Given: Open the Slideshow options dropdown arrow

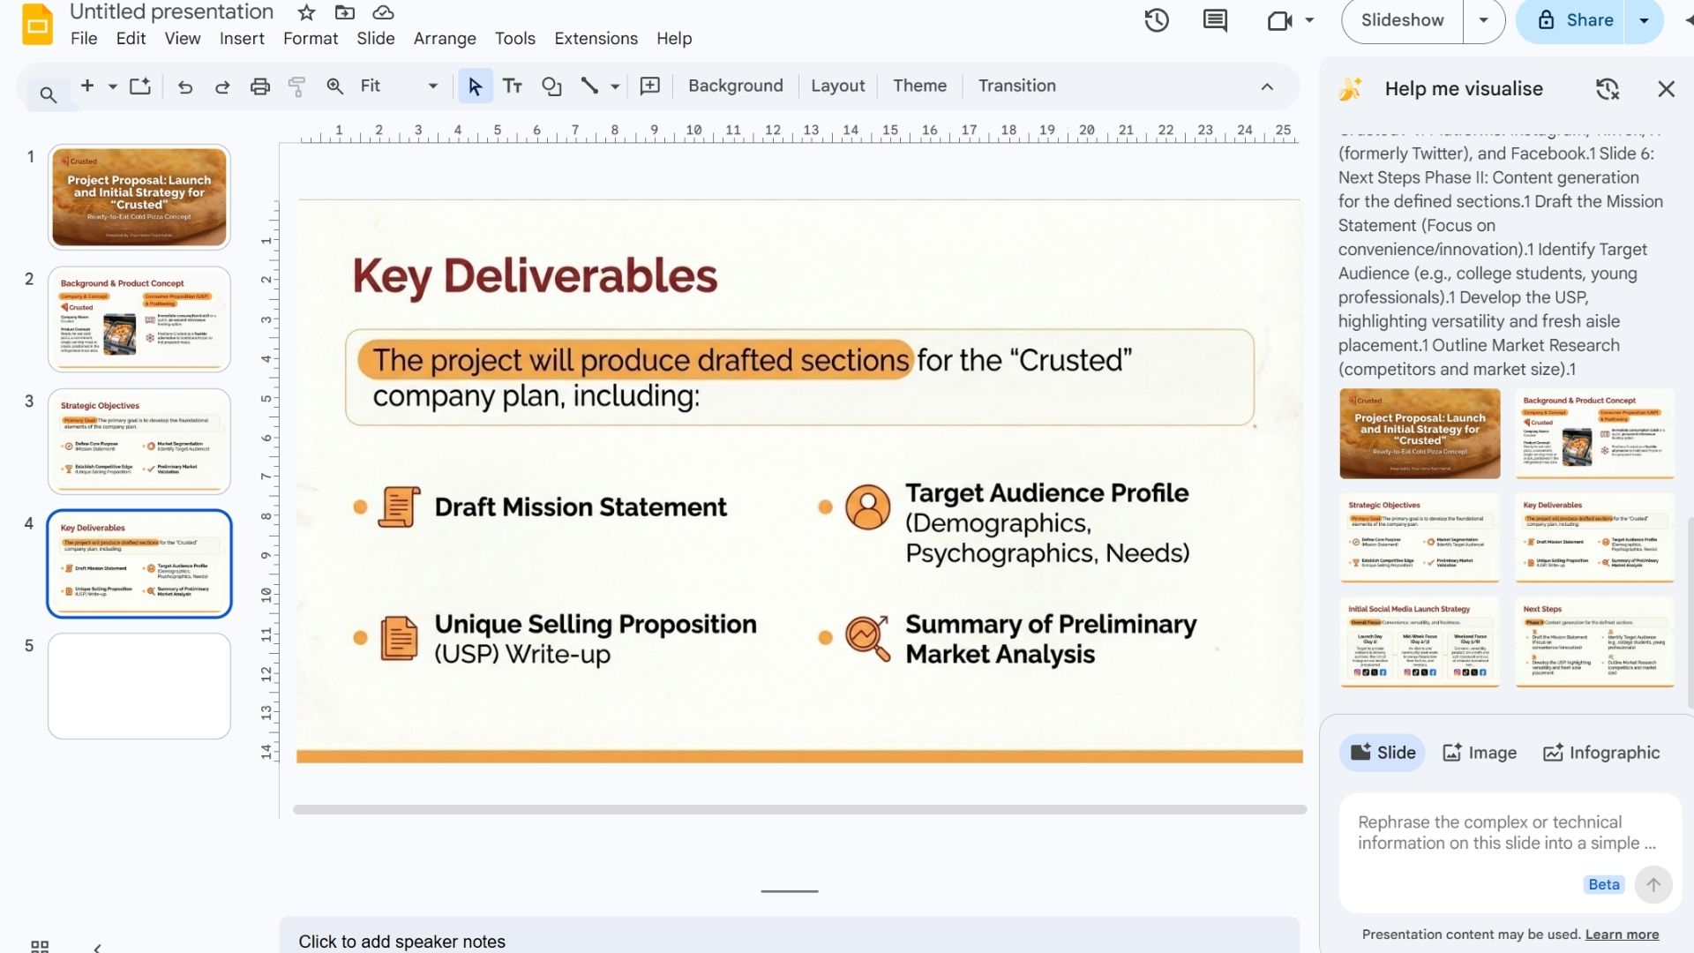Looking at the screenshot, I should pyautogui.click(x=1484, y=20).
